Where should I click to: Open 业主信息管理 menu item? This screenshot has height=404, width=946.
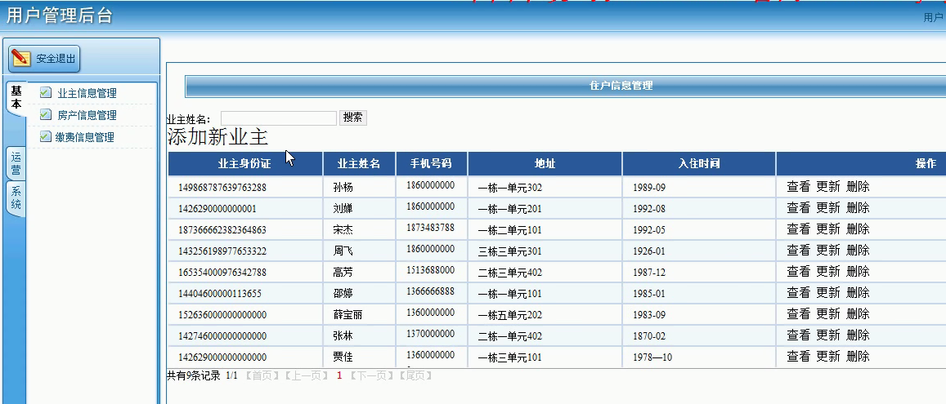point(87,93)
